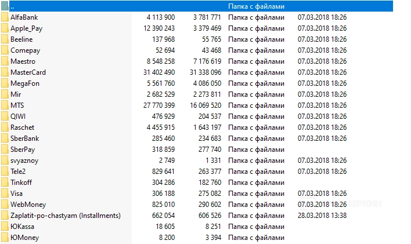Viewport: 411px width, 244px height.
Task: Click packed size value 7 176 619
Action: pos(207,61)
